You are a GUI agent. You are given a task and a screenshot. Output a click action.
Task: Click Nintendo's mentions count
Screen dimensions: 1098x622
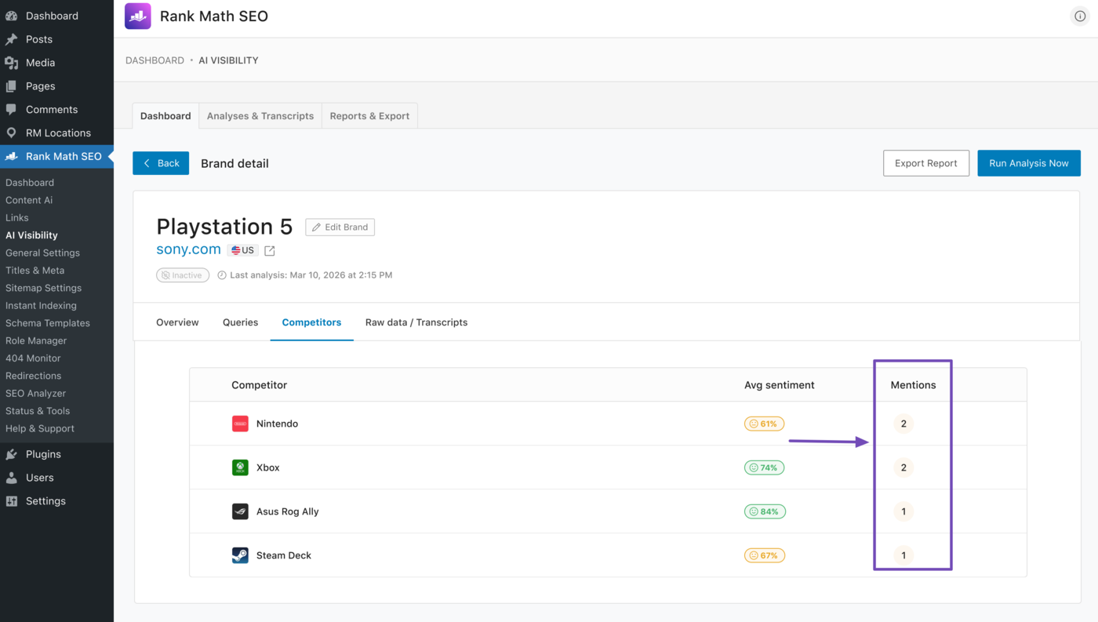pos(903,424)
